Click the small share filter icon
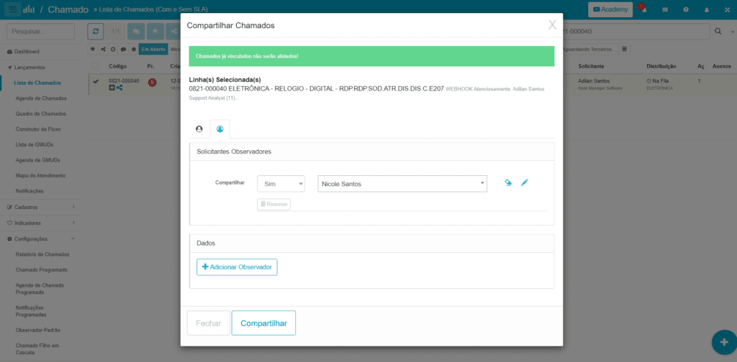 coord(102,49)
